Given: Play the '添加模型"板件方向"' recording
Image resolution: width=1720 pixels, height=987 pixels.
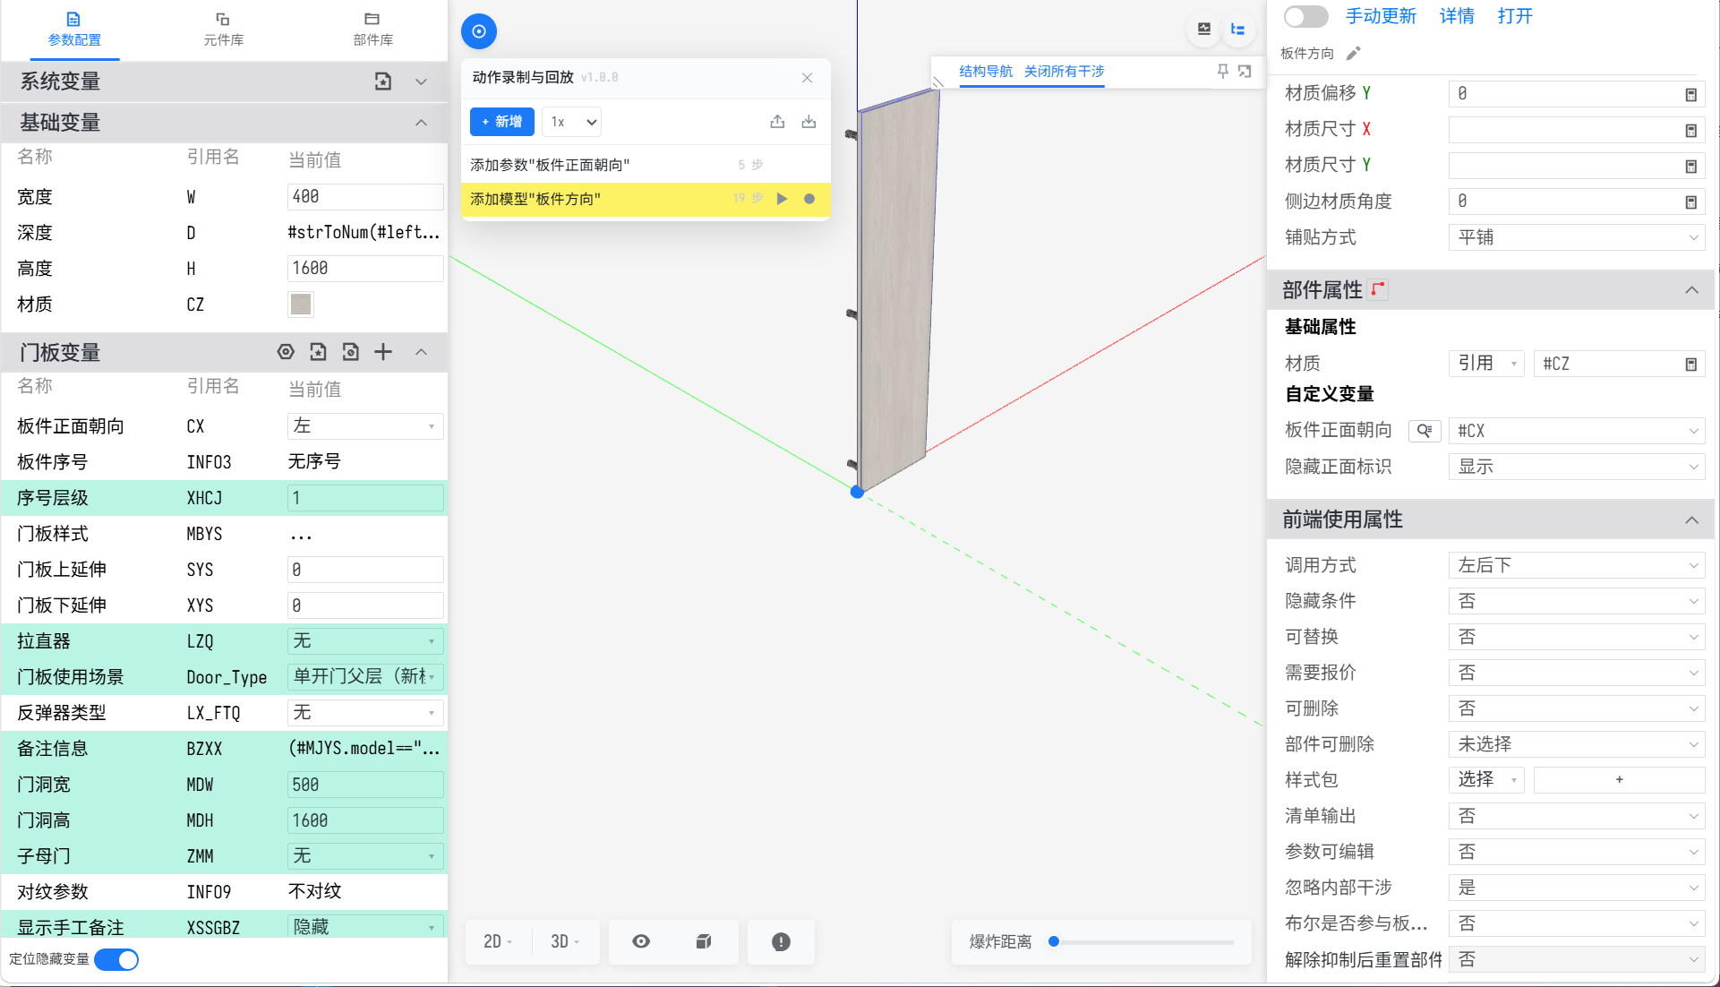Looking at the screenshot, I should [x=783, y=199].
